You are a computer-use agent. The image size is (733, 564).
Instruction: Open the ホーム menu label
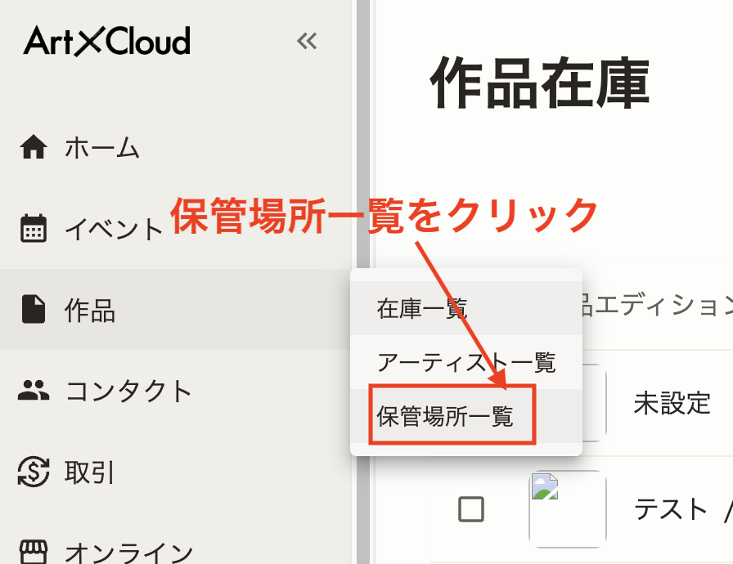tap(102, 147)
